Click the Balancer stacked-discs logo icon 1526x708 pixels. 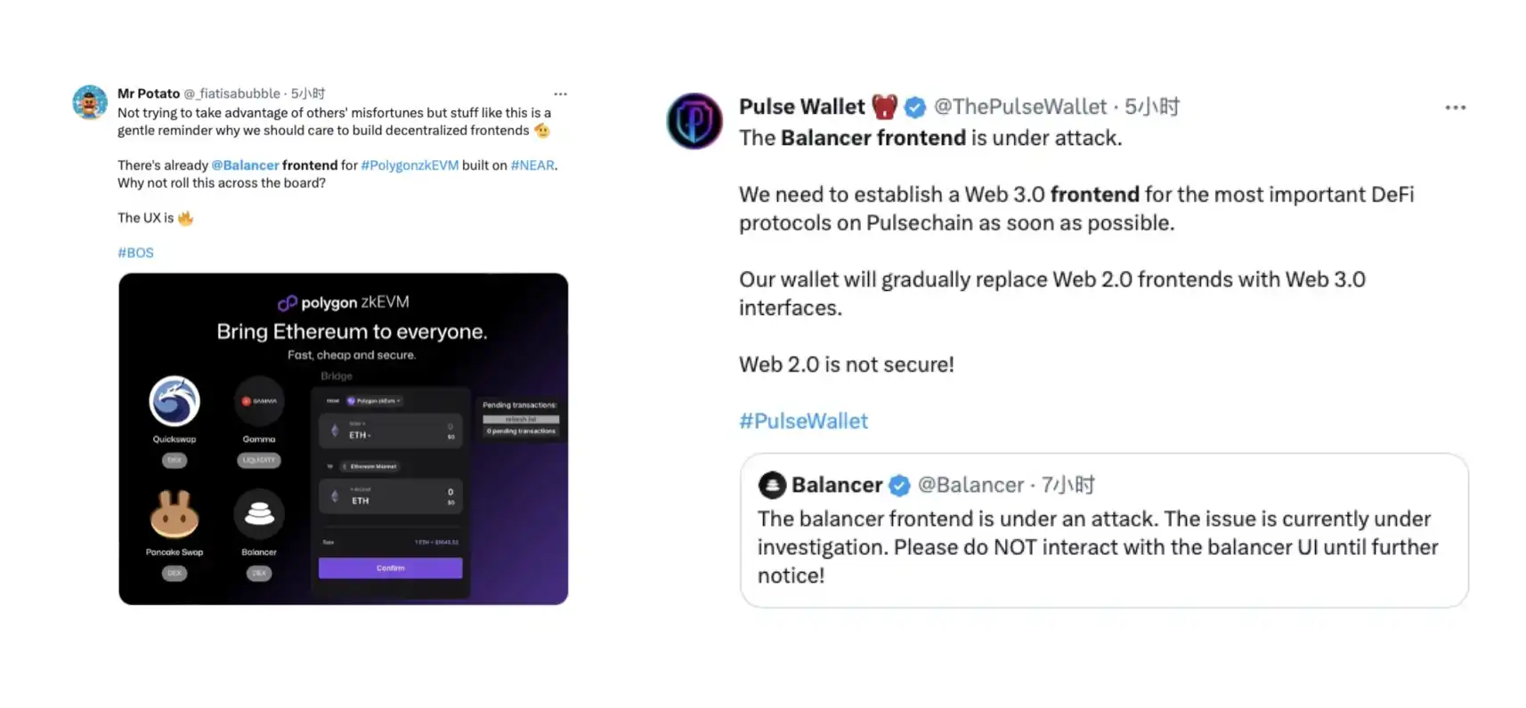[x=258, y=514]
